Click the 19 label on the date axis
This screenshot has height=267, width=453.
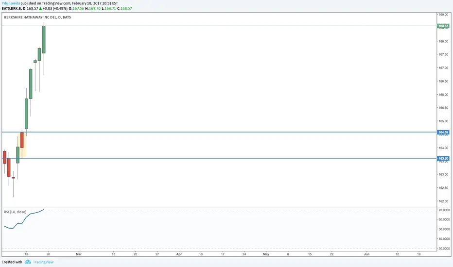[x=419, y=254]
